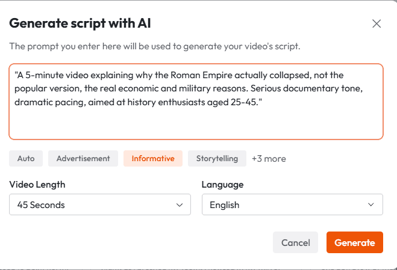Pick the Storytelling style chip
The image size is (397, 270).
tap(217, 159)
